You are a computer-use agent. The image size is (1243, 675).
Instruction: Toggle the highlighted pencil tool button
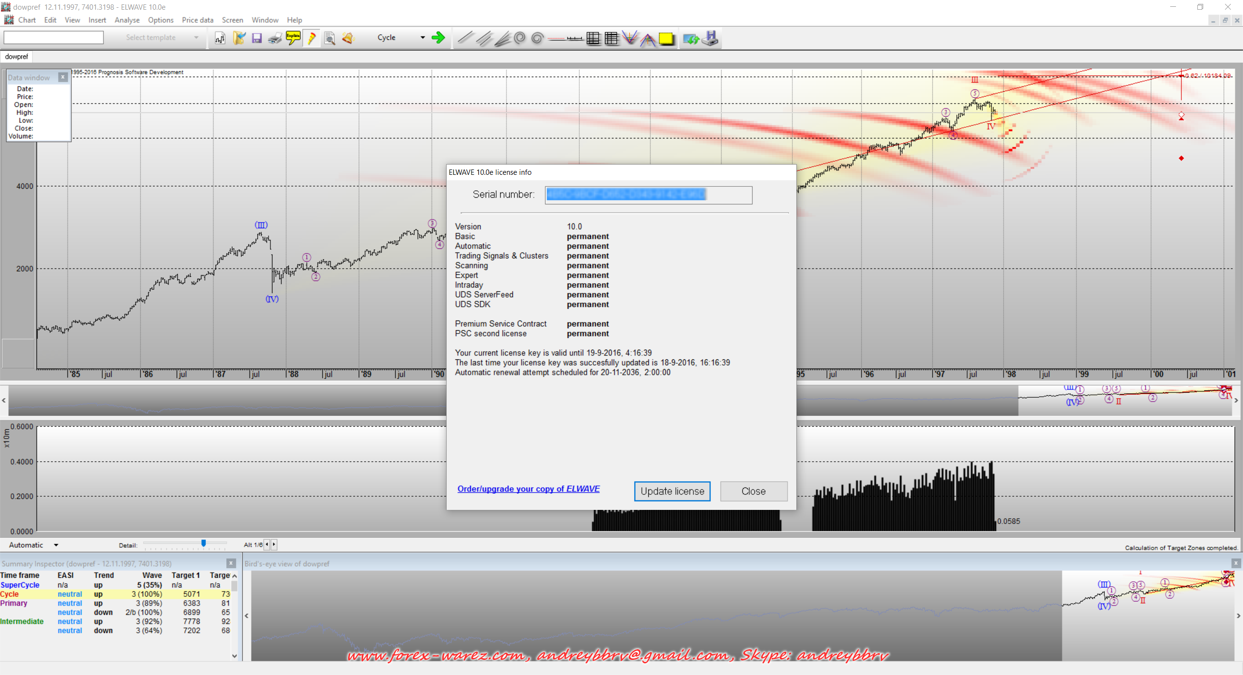coord(312,38)
